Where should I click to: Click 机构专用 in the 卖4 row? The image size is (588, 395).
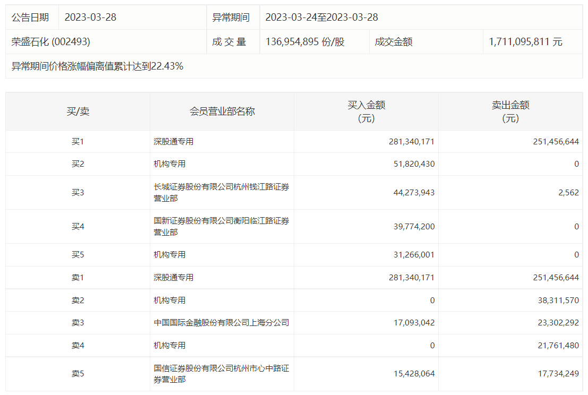pyautogui.click(x=169, y=346)
